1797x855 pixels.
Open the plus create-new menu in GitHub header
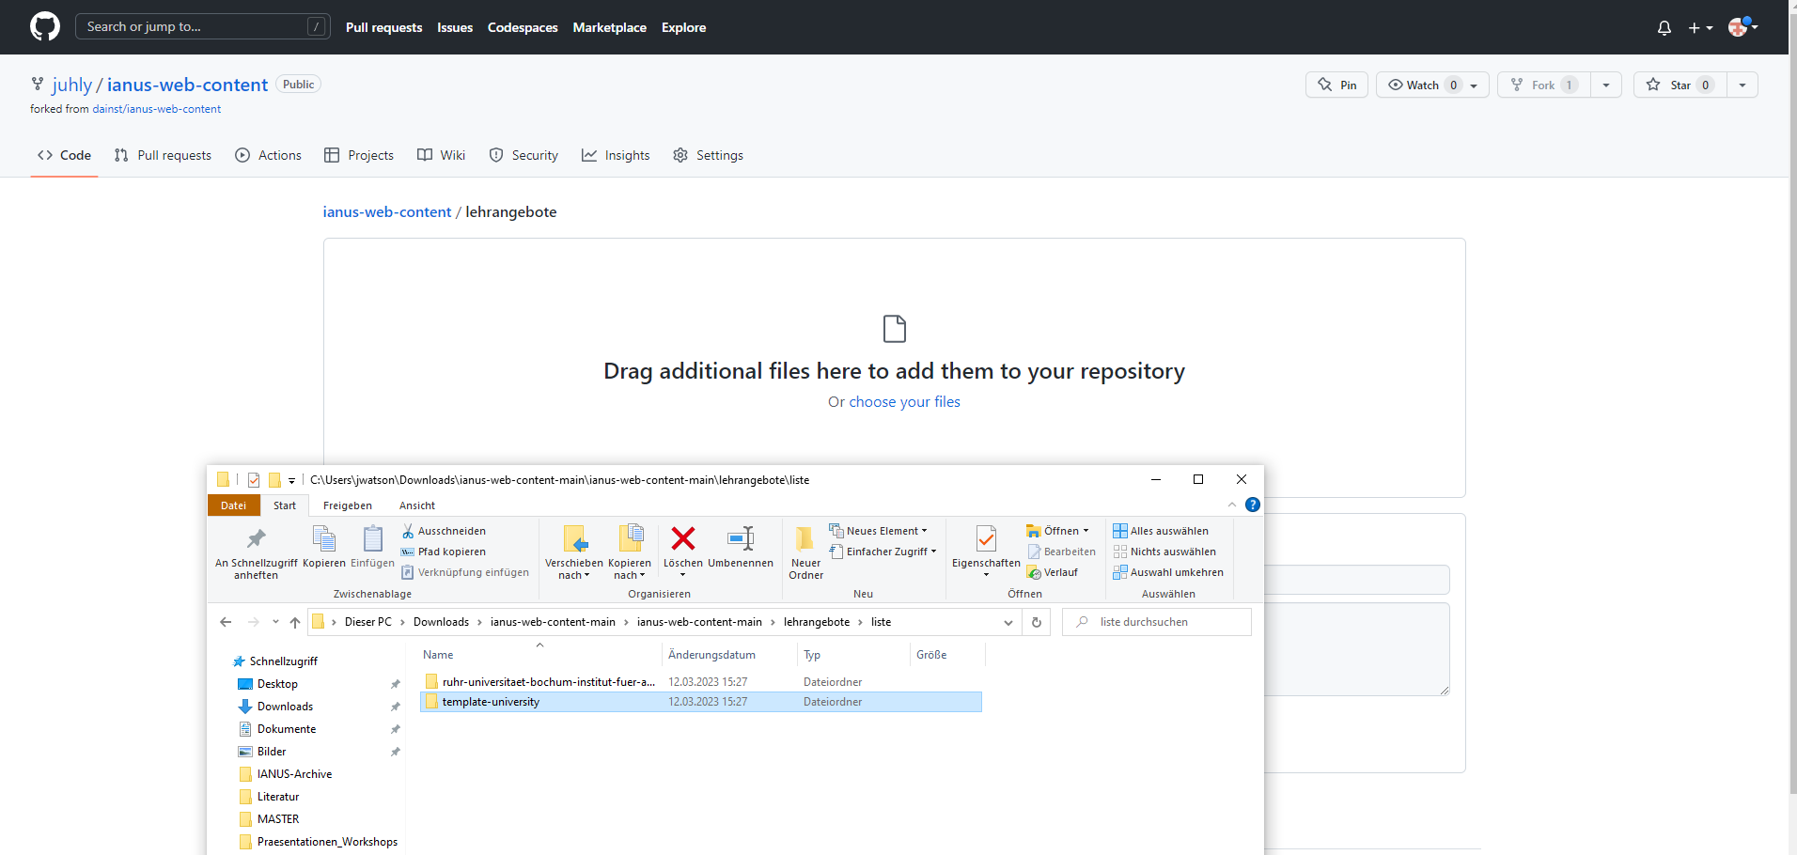(x=1700, y=27)
